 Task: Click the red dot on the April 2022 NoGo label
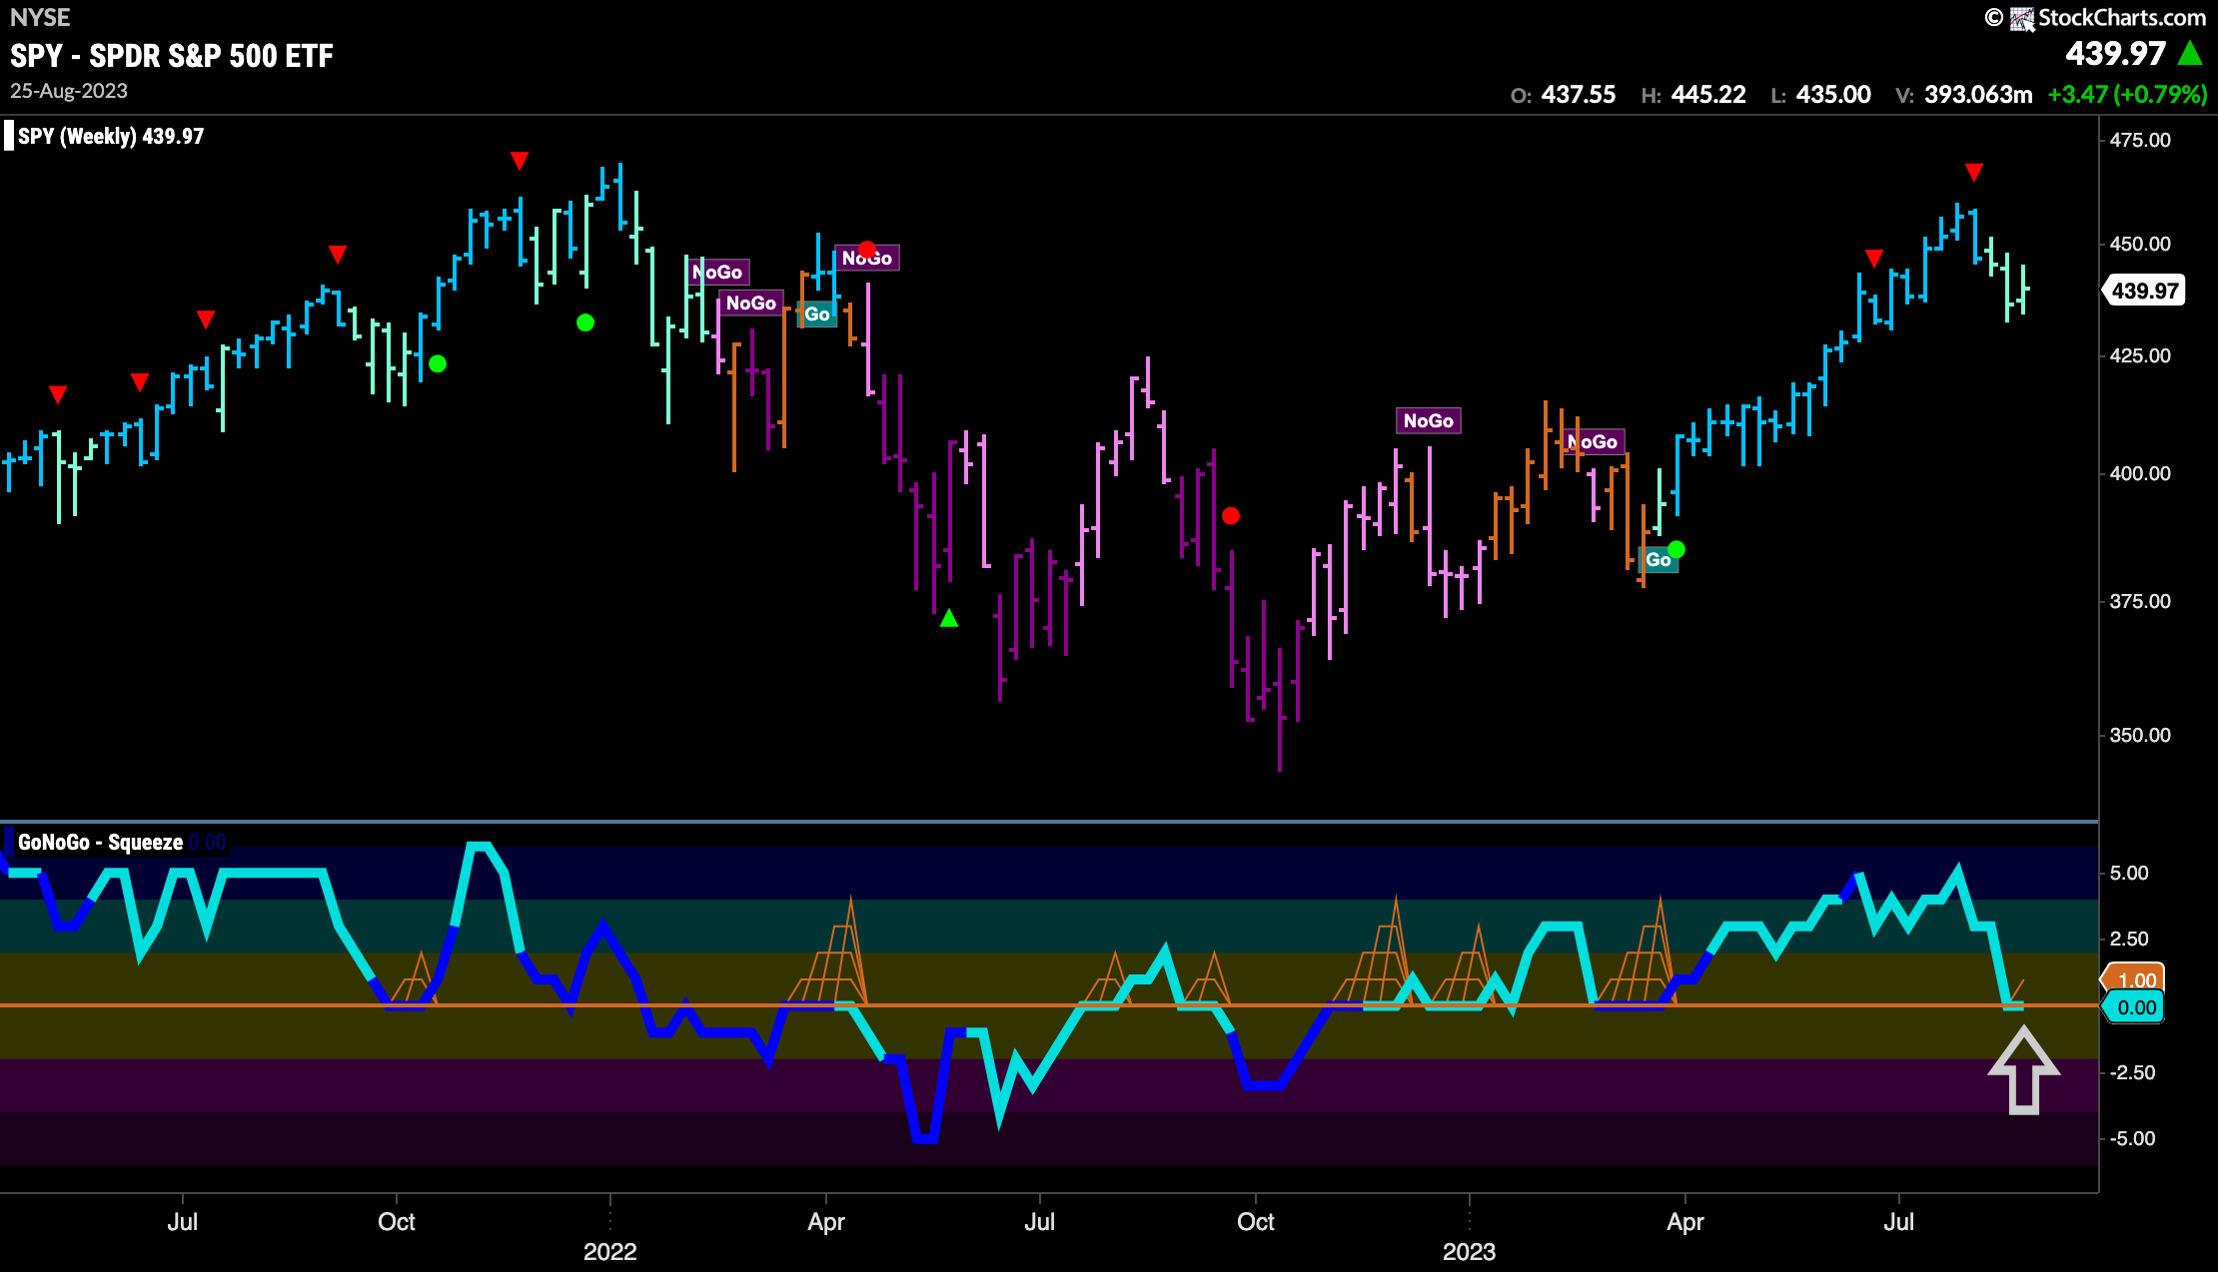tap(867, 250)
